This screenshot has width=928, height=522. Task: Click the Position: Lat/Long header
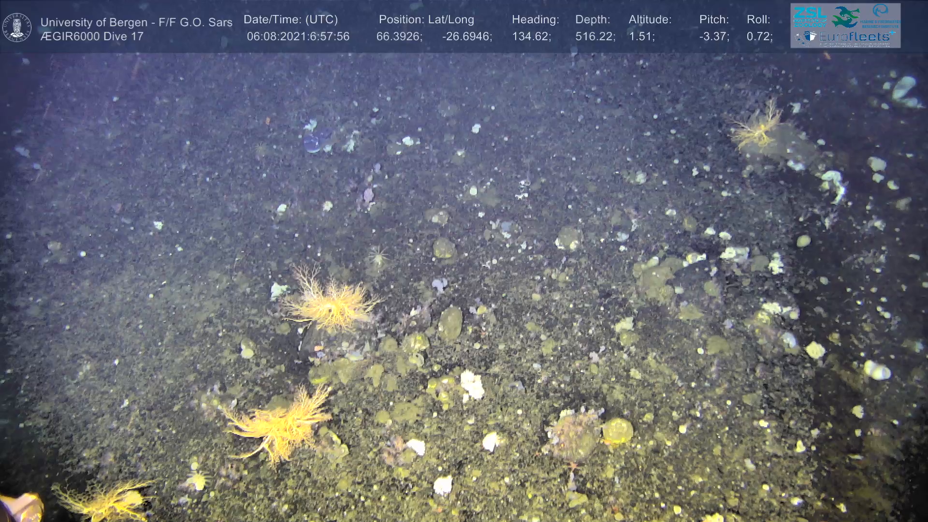point(426,20)
